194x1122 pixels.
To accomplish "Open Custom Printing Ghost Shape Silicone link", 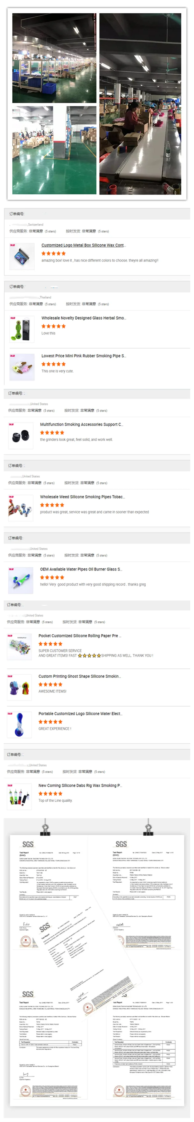I will [79, 676].
